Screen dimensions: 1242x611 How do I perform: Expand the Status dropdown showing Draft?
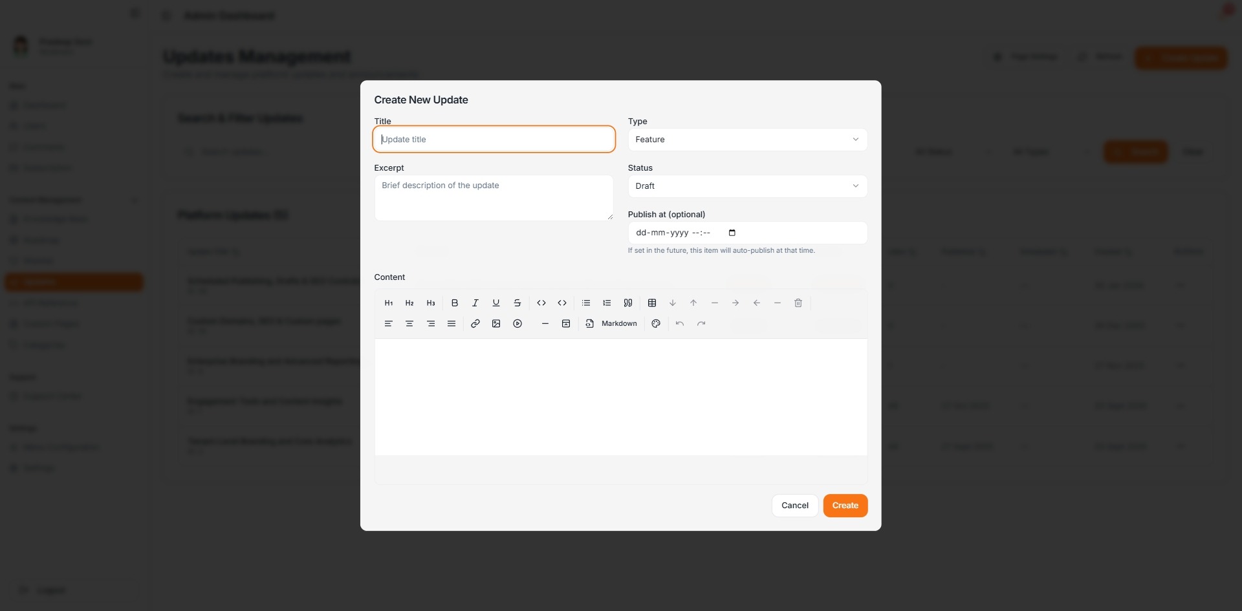point(747,186)
